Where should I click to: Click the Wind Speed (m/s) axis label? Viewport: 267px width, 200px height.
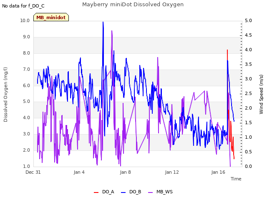click(261, 94)
